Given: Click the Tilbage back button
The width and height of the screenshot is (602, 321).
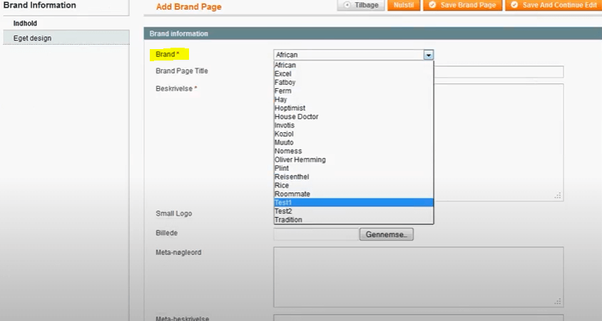Looking at the screenshot, I should point(361,6).
